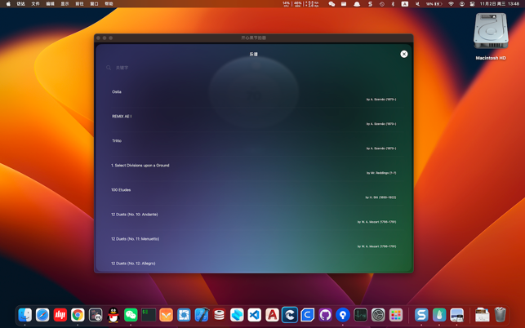The width and height of the screenshot is (525, 328).
Task: Click the date and time in the menu bar
Action: point(499,4)
